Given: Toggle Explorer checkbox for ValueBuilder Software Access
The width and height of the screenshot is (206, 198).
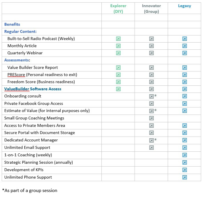Looking at the screenshot, I should point(118,89).
